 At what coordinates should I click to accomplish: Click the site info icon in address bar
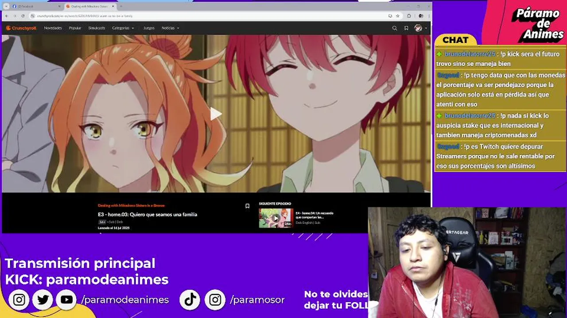33,15
